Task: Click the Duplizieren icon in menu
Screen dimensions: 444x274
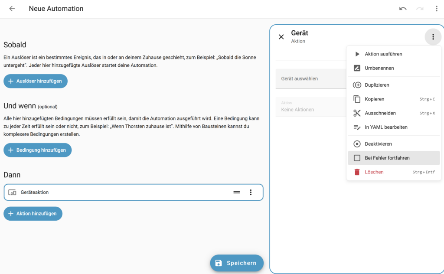Action: (357, 85)
